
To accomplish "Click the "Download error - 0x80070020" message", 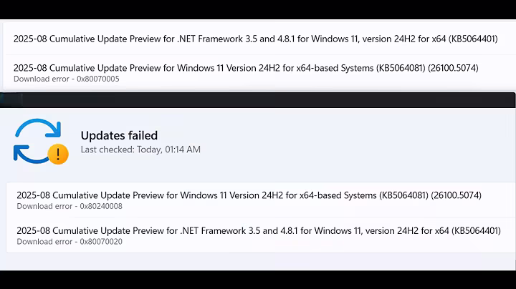I will click(70, 242).
